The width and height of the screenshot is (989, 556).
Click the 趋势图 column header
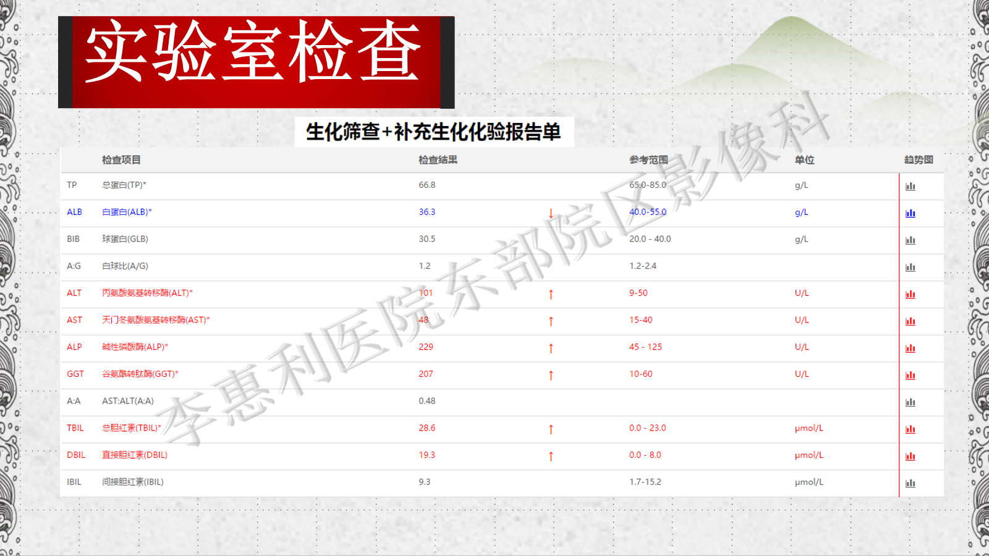click(x=919, y=160)
